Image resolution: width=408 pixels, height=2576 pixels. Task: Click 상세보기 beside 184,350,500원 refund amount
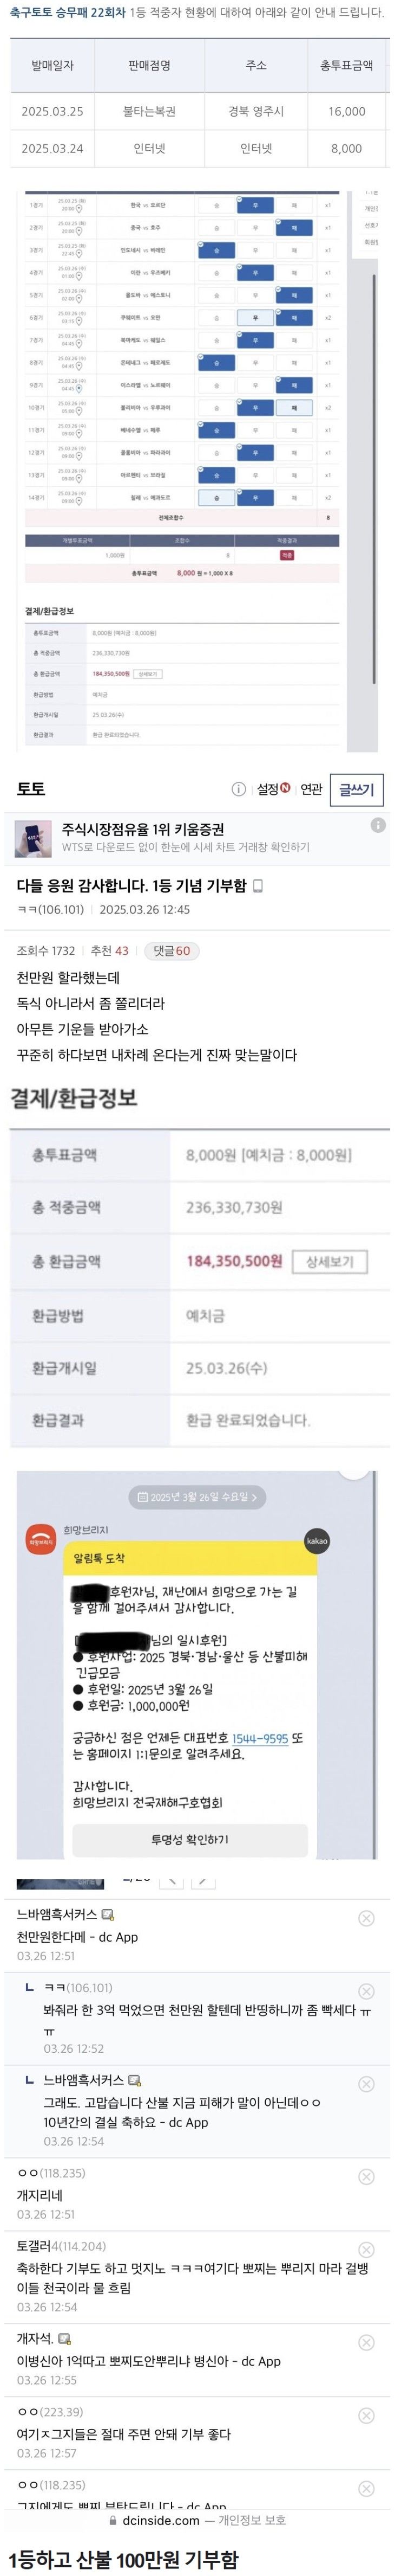(x=329, y=1262)
